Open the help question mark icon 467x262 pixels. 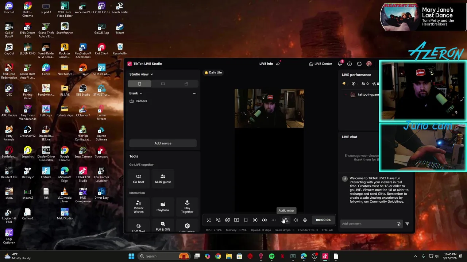pos(350,64)
